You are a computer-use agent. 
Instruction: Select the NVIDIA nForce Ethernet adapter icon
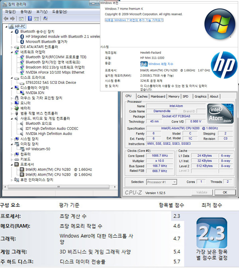pyautogui.click(x=22, y=72)
